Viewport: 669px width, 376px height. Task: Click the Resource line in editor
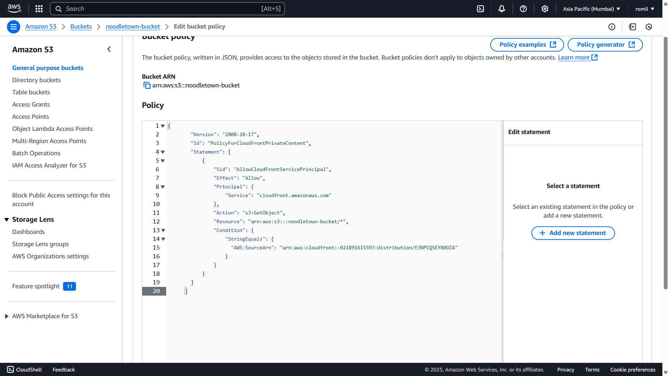pyautogui.click(x=281, y=221)
